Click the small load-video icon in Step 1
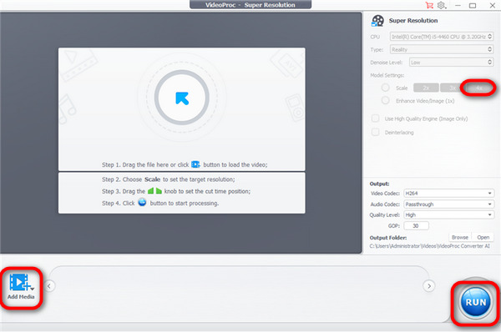The image size is (501, 332). pyautogui.click(x=195, y=164)
